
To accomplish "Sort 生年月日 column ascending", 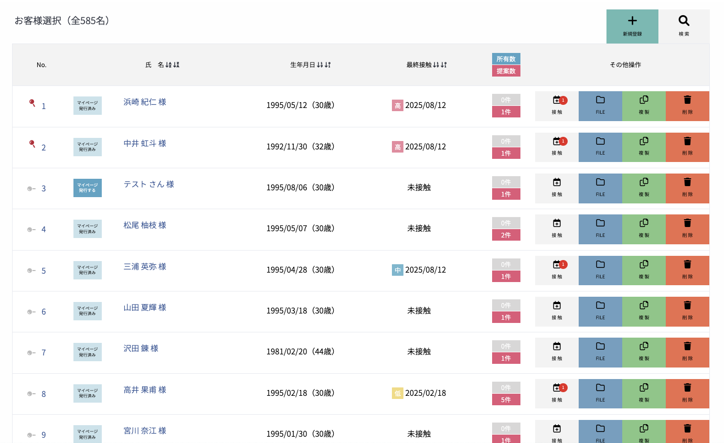I will point(320,65).
